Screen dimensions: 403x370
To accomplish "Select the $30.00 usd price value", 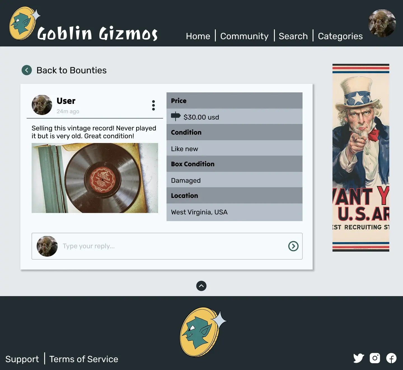I will click(201, 117).
